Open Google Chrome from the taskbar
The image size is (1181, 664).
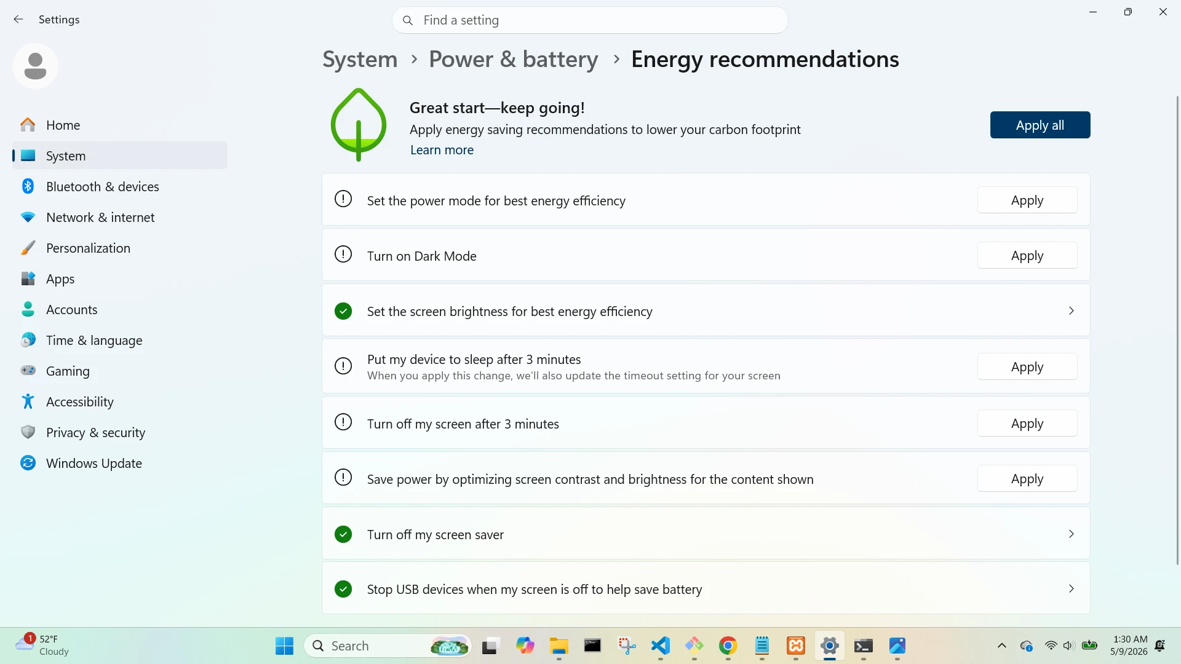click(x=728, y=646)
